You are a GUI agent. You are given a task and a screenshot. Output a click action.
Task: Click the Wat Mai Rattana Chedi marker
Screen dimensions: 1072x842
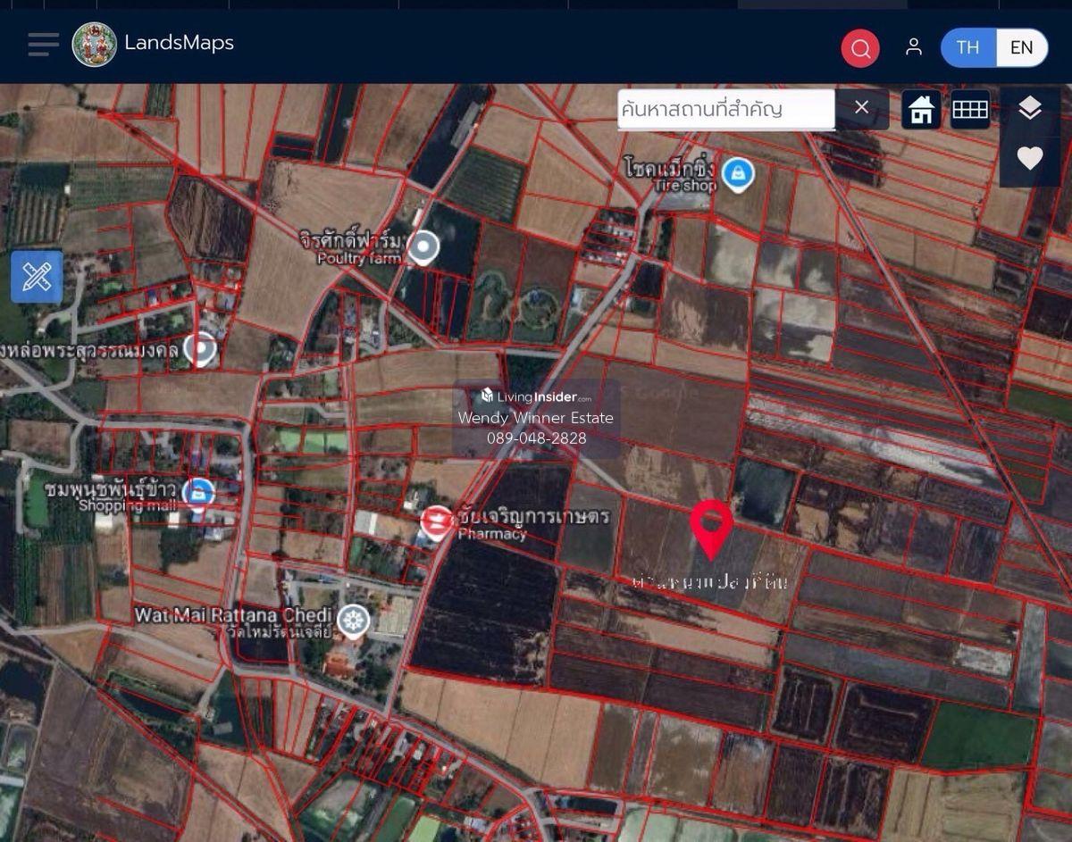pos(354,621)
